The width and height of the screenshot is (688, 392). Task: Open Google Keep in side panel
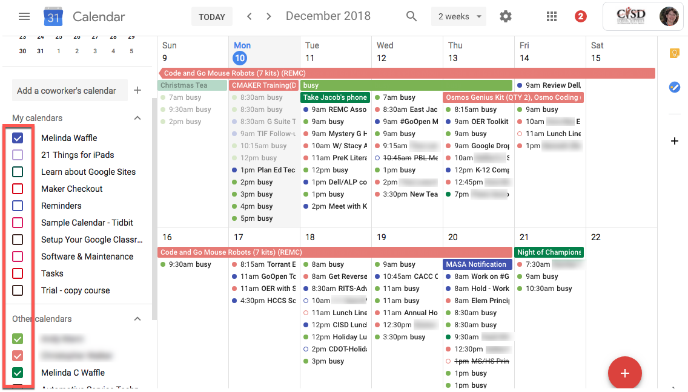pos(674,53)
